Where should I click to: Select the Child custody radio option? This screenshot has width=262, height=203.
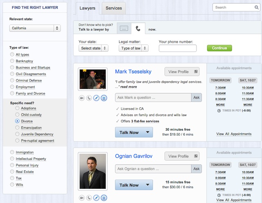point(17,115)
